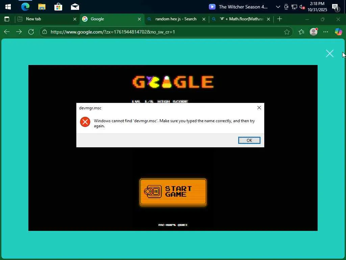Open the Mail app from taskbar

tap(75, 7)
